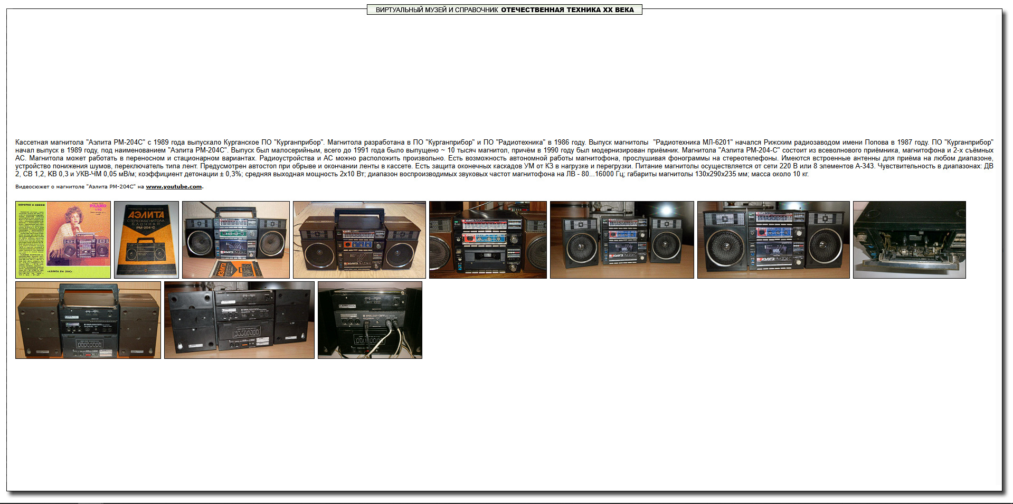The height and width of the screenshot is (504, 1013).
Task: View the boombox photo with brochure lying in front
Action: (x=236, y=240)
